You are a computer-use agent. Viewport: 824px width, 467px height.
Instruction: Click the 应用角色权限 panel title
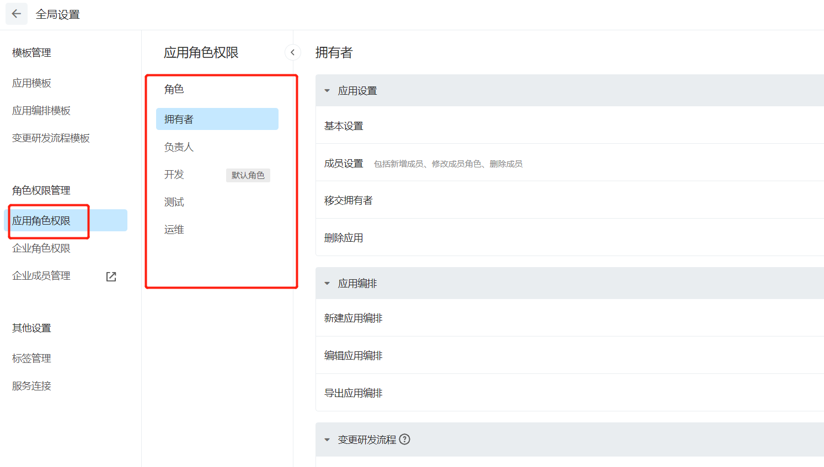tap(201, 52)
